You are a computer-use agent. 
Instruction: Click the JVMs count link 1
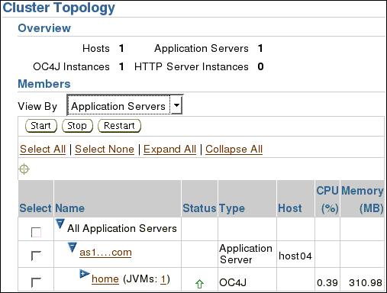point(163,279)
